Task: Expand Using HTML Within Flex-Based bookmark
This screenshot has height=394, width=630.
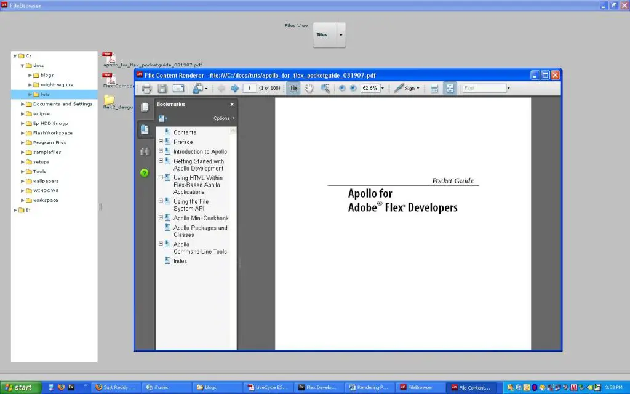Action: point(161,177)
